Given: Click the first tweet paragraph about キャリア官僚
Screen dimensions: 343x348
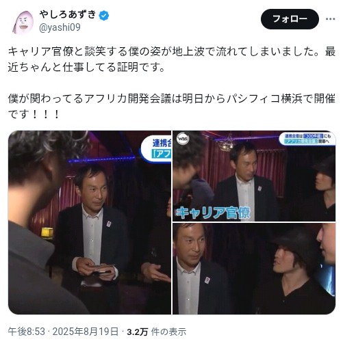Looking at the screenshot, I should point(172,59).
